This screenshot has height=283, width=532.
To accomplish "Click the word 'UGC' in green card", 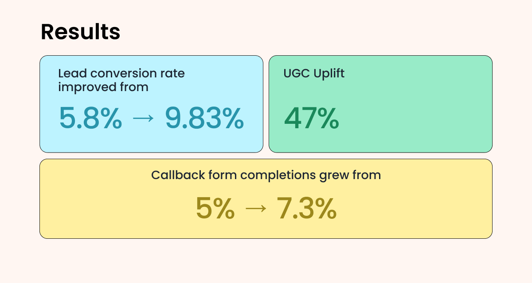I will 295,73.
